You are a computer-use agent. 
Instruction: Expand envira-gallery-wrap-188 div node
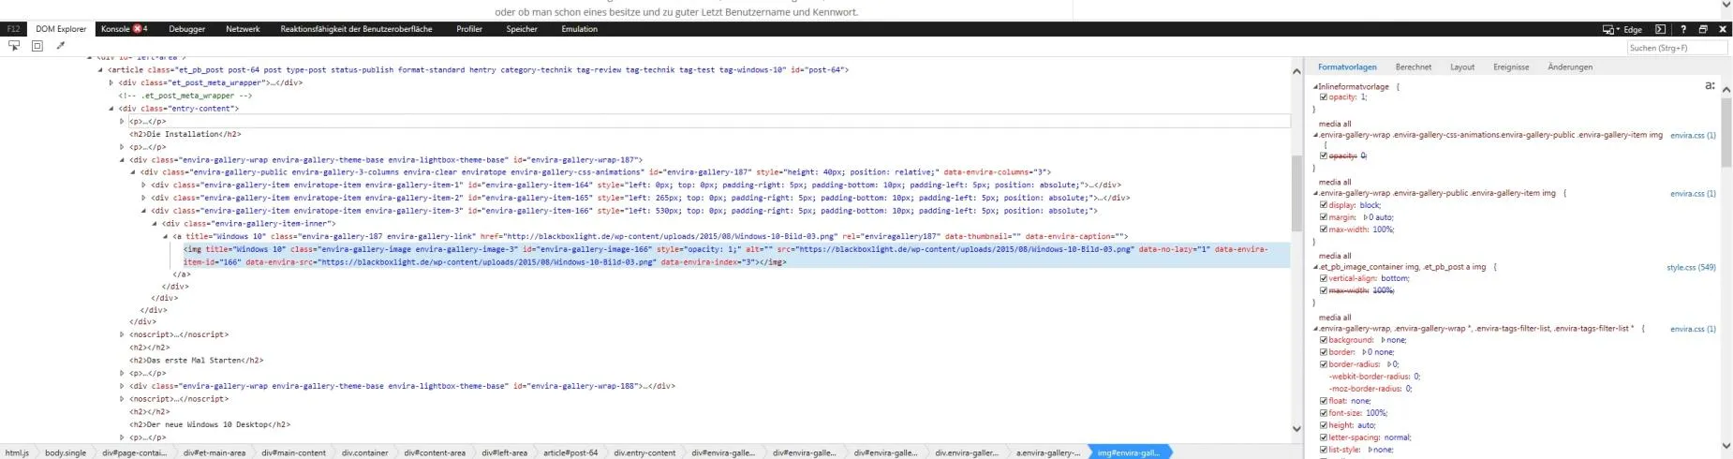123,386
